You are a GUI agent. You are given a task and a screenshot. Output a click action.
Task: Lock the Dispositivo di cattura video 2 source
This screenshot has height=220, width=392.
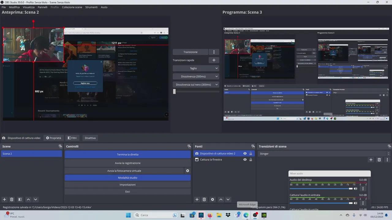click(251, 153)
